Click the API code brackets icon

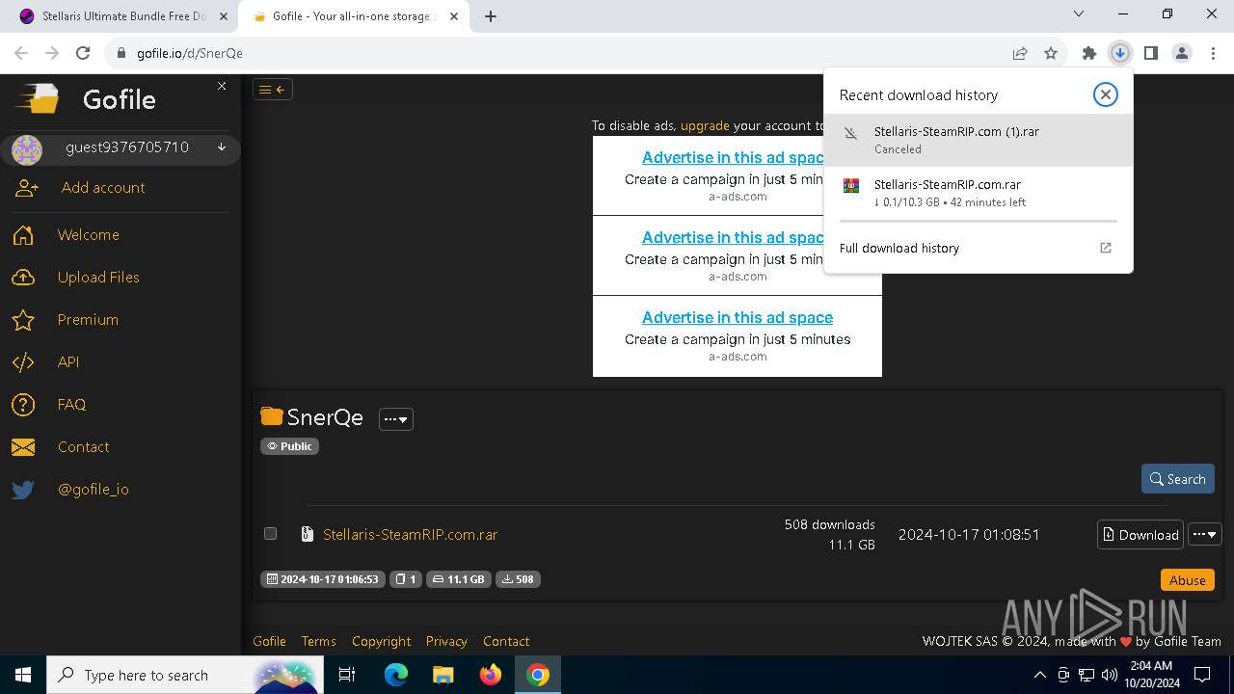(x=23, y=362)
